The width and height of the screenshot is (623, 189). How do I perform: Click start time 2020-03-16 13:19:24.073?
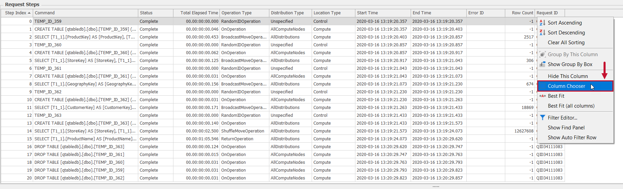383,139
